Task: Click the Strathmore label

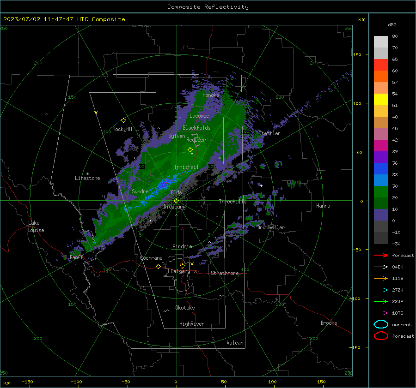Action: tap(225, 273)
